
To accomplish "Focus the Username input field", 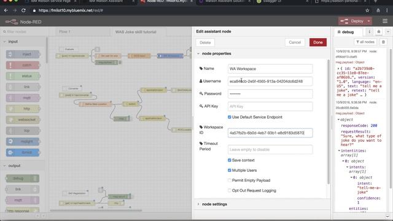I will tap(270, 81).
